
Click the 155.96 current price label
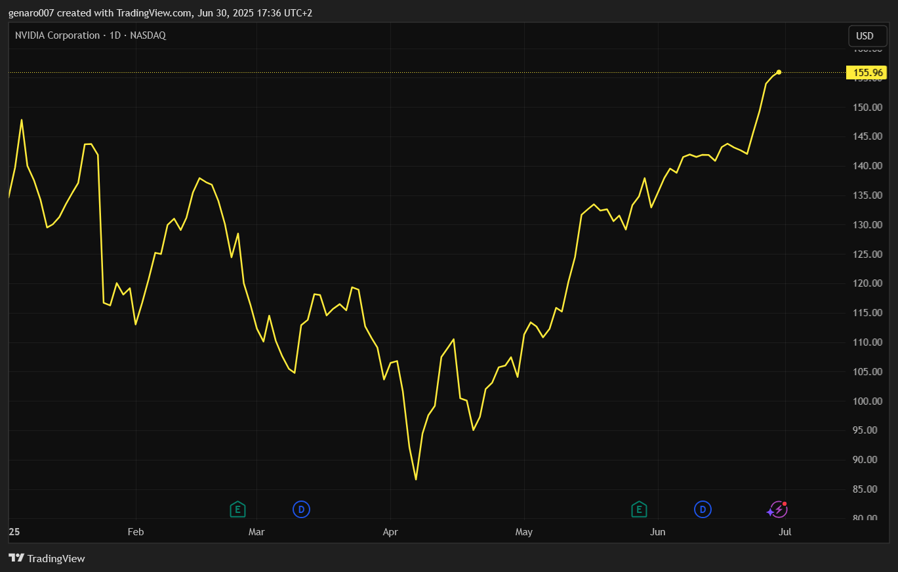coord(867,73)
